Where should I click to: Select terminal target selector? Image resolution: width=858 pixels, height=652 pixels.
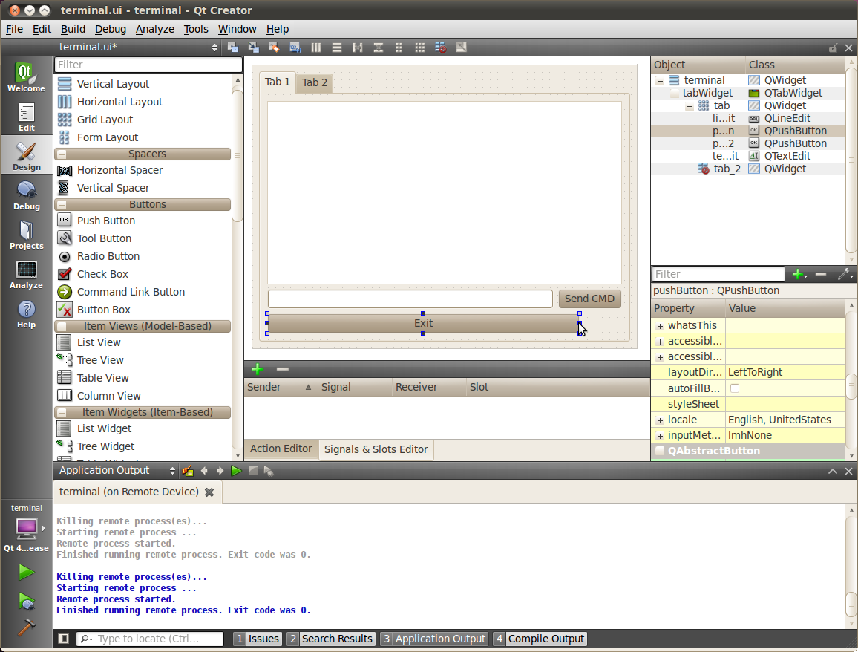[26, 527]
